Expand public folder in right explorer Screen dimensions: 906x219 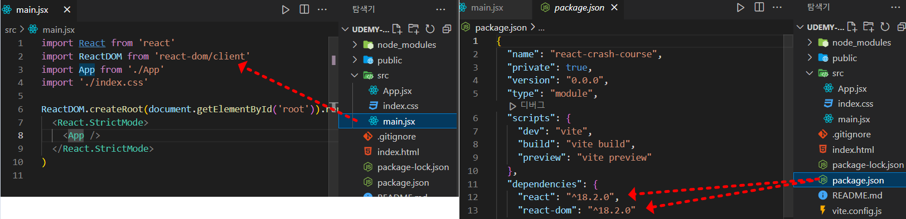pyautogui.click(x=810, y=58)
